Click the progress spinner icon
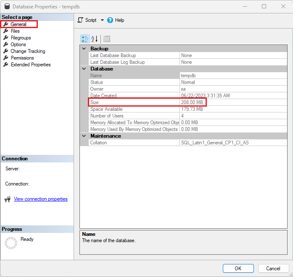Screen dimensions: 293x277 [x=11, y=243]
